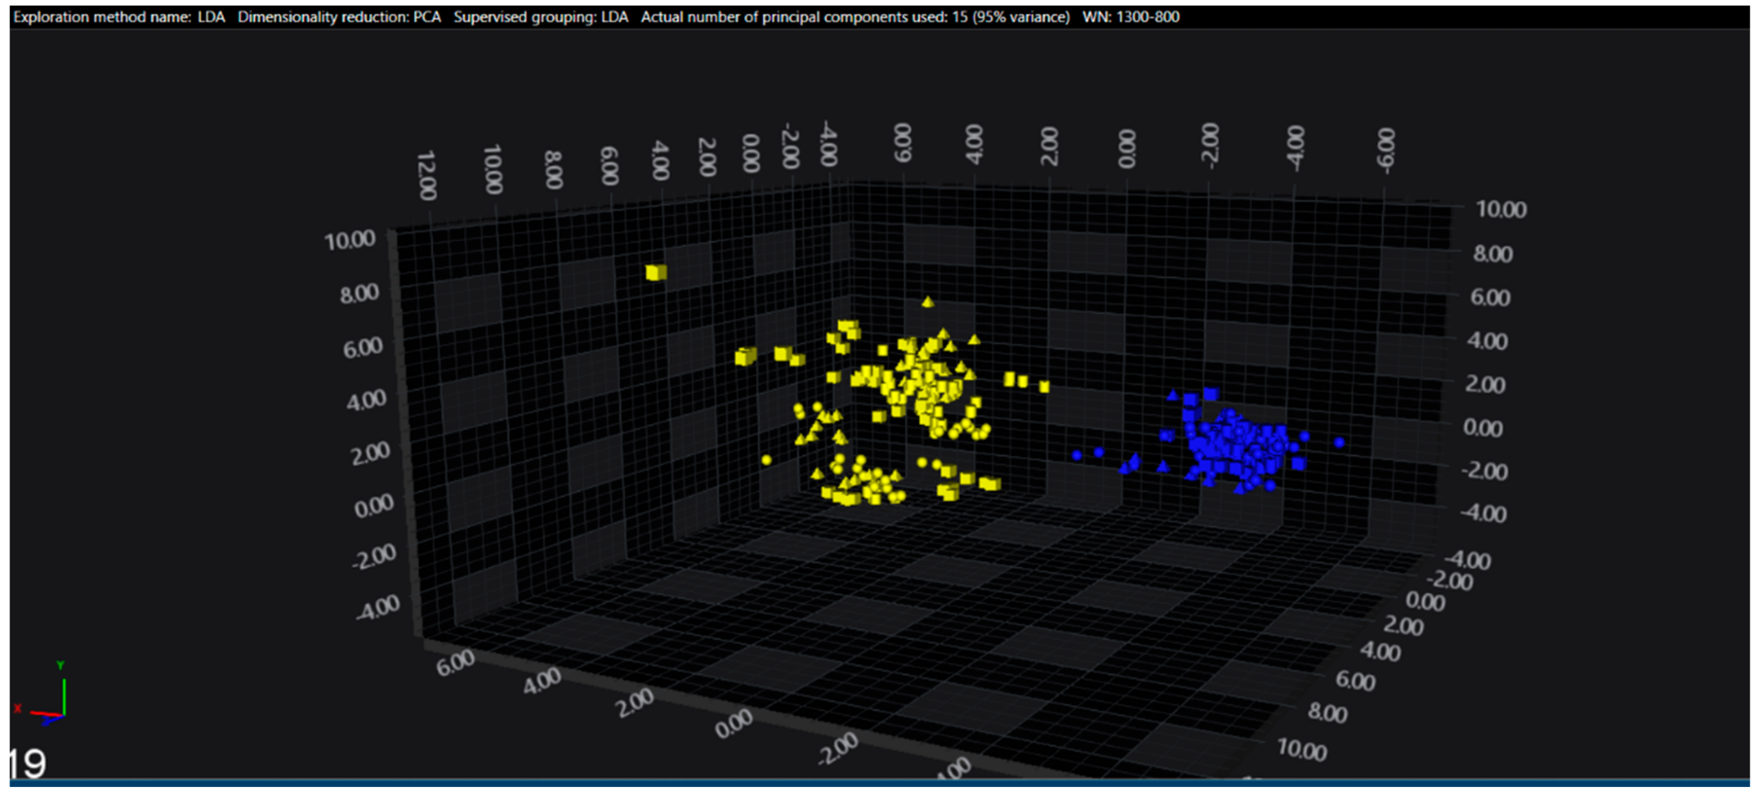This screenshot has height=793, width=1757.
Task: Select the rightmost blue sphere data point
Action: click(1339, 443)
